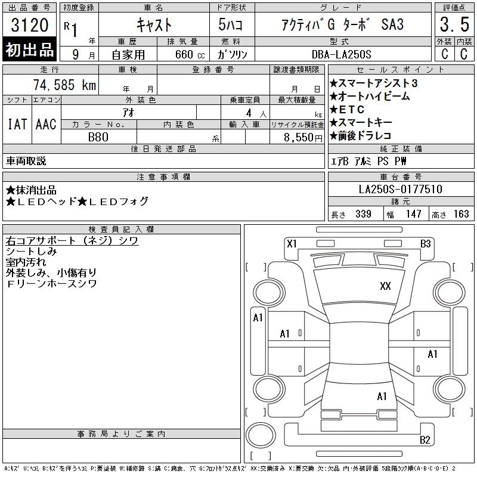Viewport: 477px width, 477px height.
Task: Select the recycle deposit 8,550円
Action: (x=303, y=138)
